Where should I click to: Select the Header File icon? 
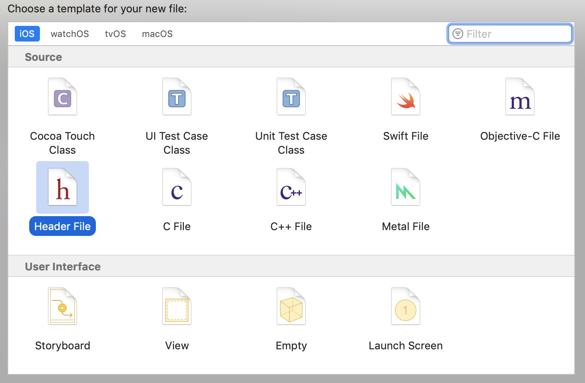click(63, 187)
